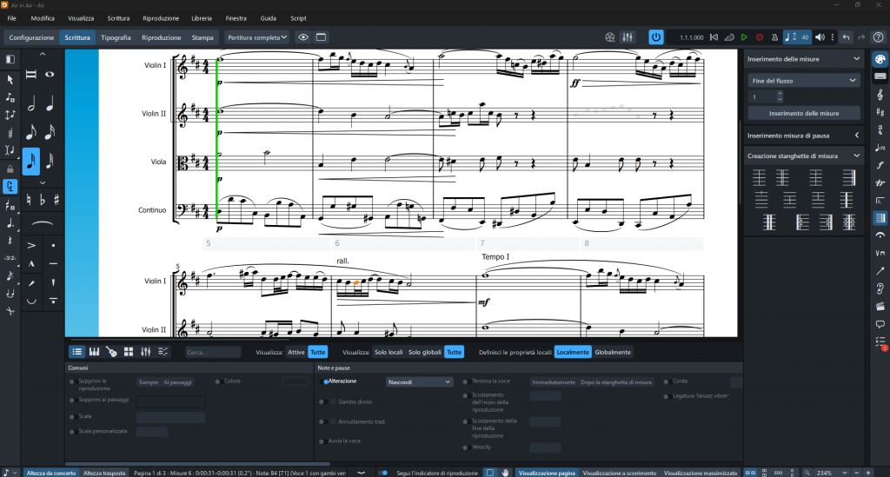Screen dimensions: 890x477
Task: Click the Inserimento delle misure button
Action: [x=804, y=114]
